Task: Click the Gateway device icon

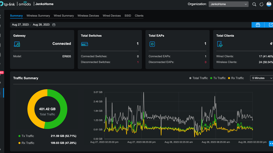Action: coord(17,44)
